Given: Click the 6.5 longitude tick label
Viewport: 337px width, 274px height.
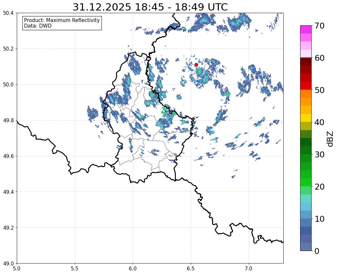Looking at the screenshot, I should (191, 268).
